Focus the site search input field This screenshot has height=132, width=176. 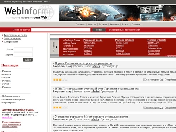[61, 30]
